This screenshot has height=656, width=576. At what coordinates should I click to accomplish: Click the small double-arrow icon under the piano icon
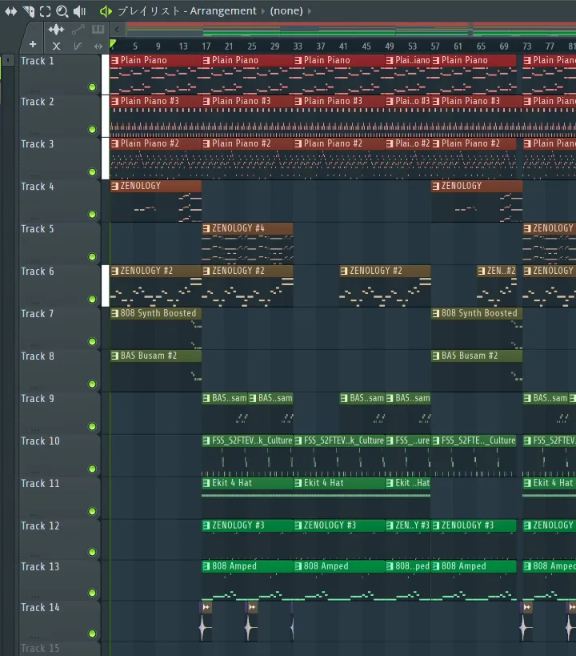98,46
